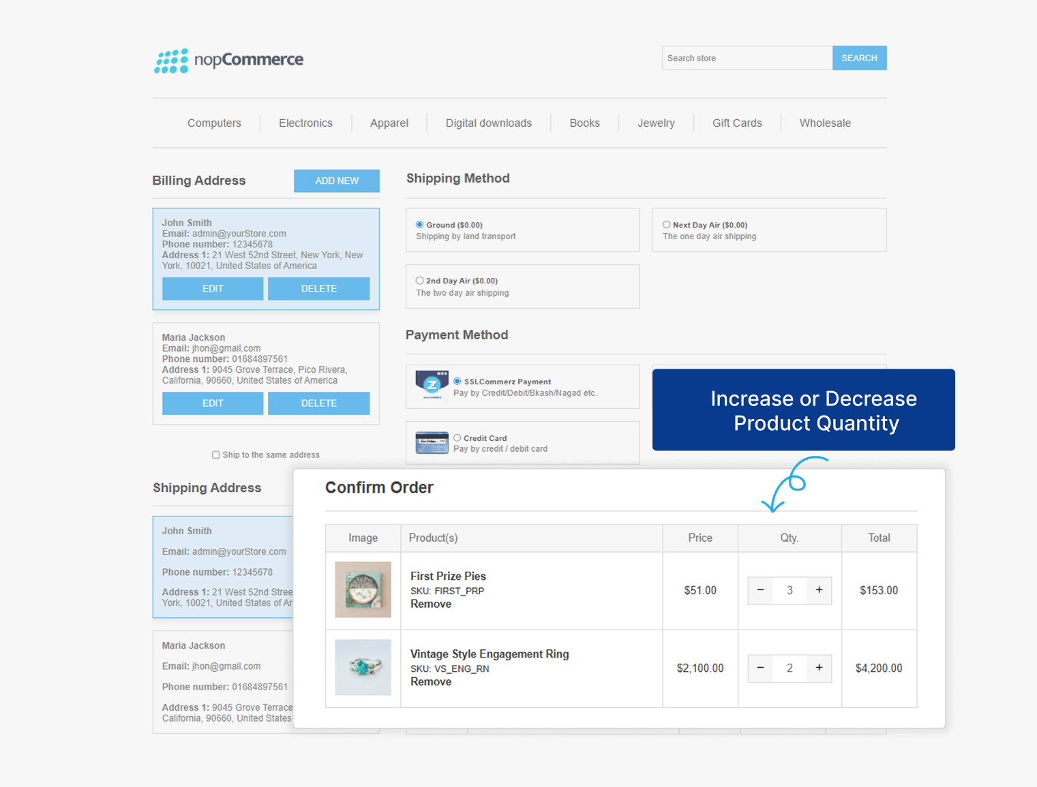Decrease First Prize Pies quantity with minus
The width and height of the screenshot is (1037, 787).
760,590
